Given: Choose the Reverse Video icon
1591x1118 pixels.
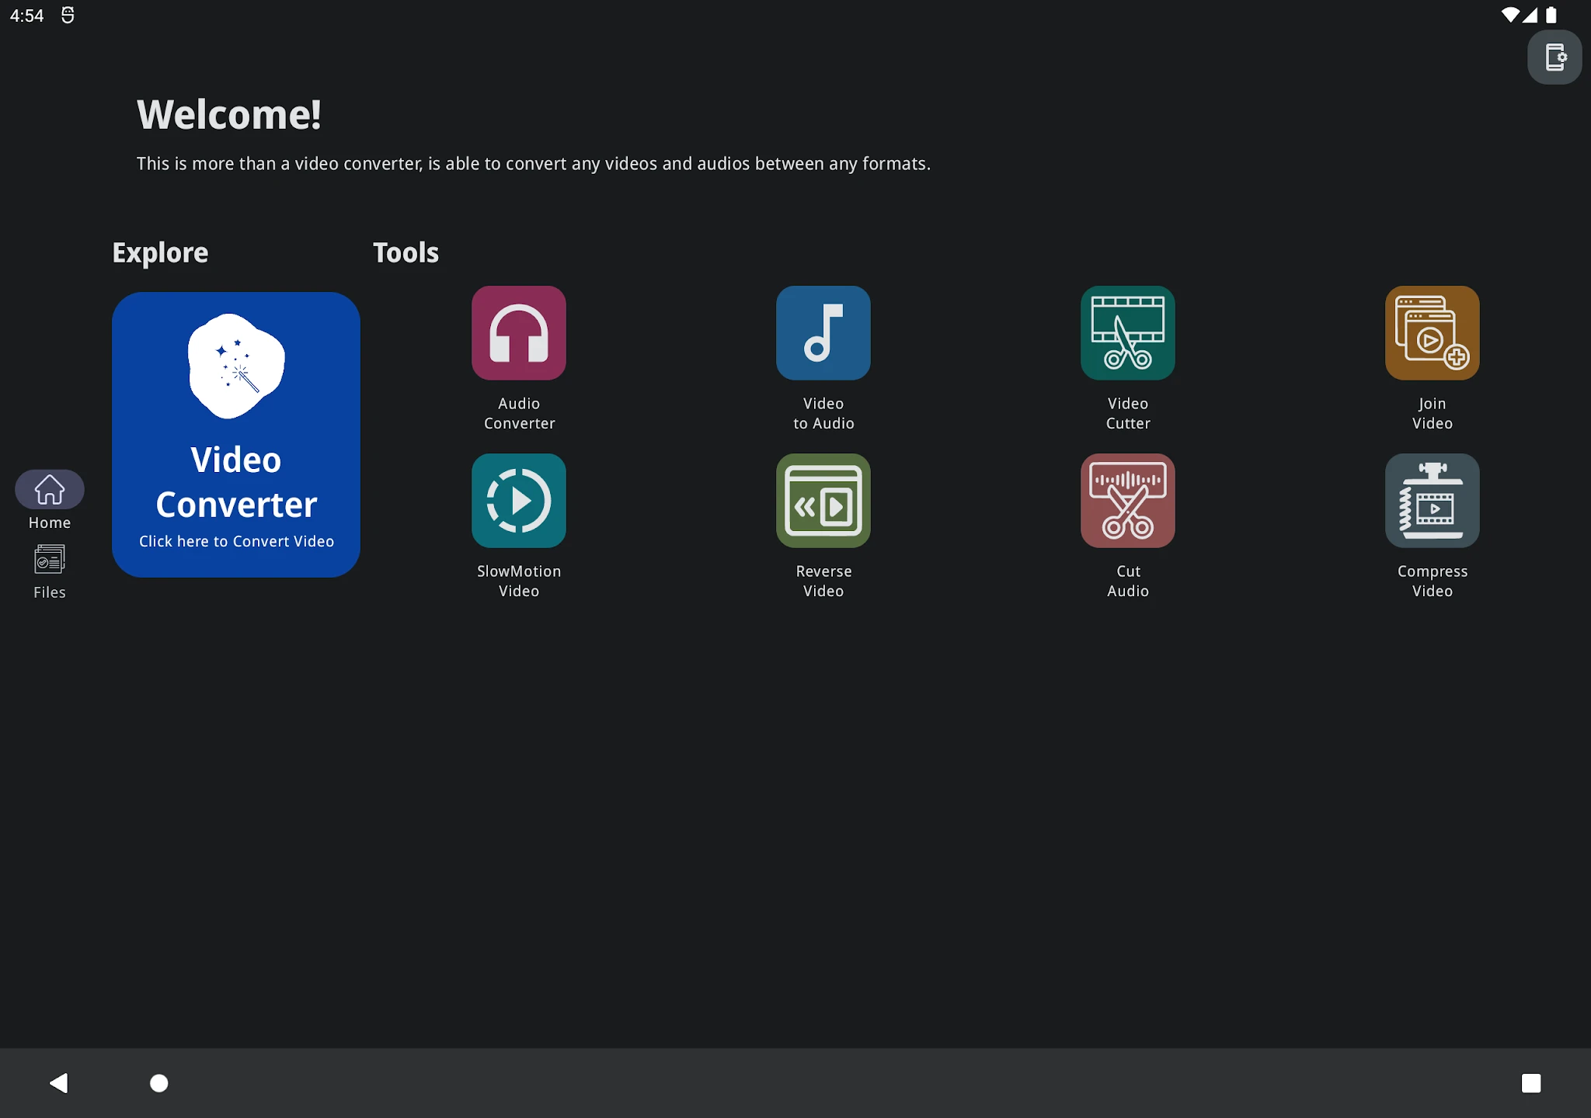Looking at the screenshot, I should click(x=823, y=501).
